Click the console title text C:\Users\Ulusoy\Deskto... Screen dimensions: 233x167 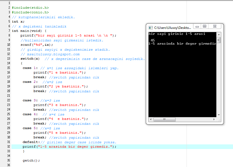click(x=173, y=28)
